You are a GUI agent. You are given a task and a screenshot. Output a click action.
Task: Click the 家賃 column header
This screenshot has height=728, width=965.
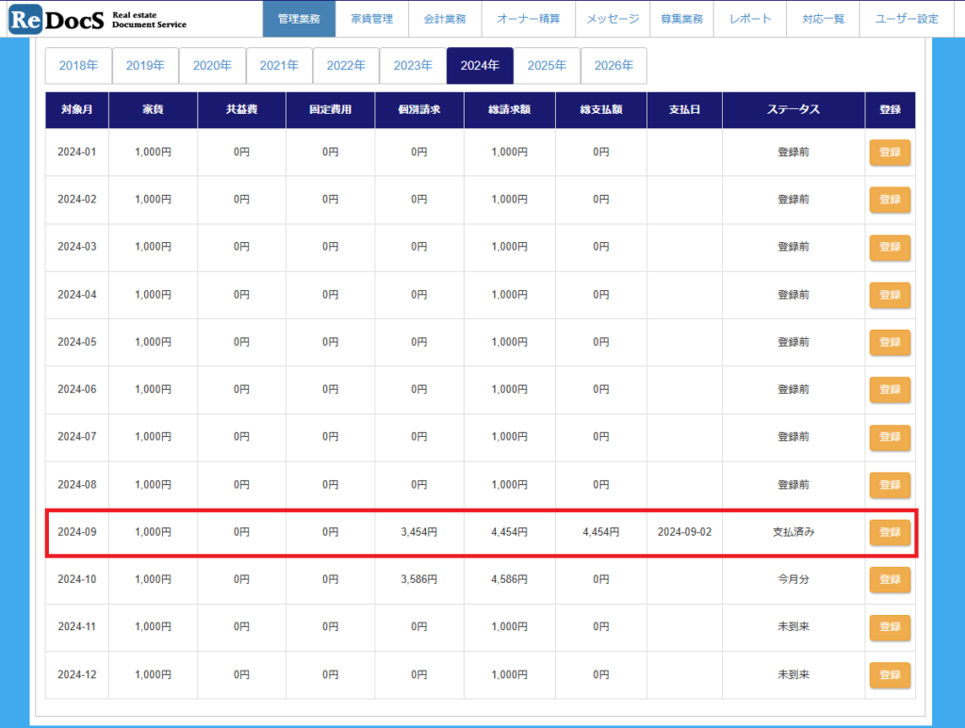[154, 109]
